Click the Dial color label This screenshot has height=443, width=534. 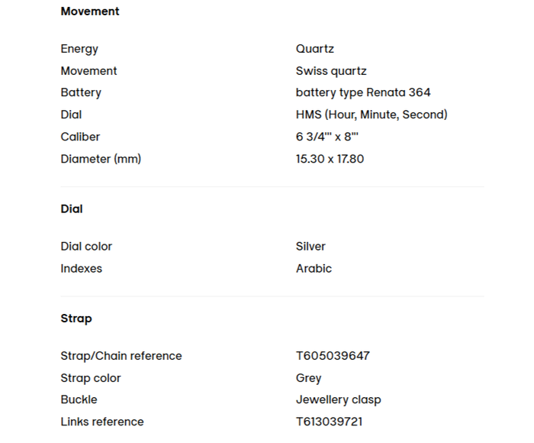86,247
